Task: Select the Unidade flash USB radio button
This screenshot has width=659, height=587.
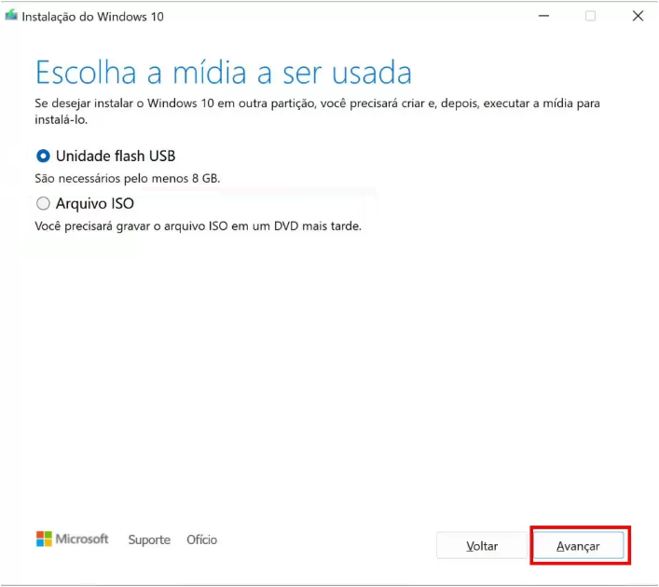Action: [43, 156]
